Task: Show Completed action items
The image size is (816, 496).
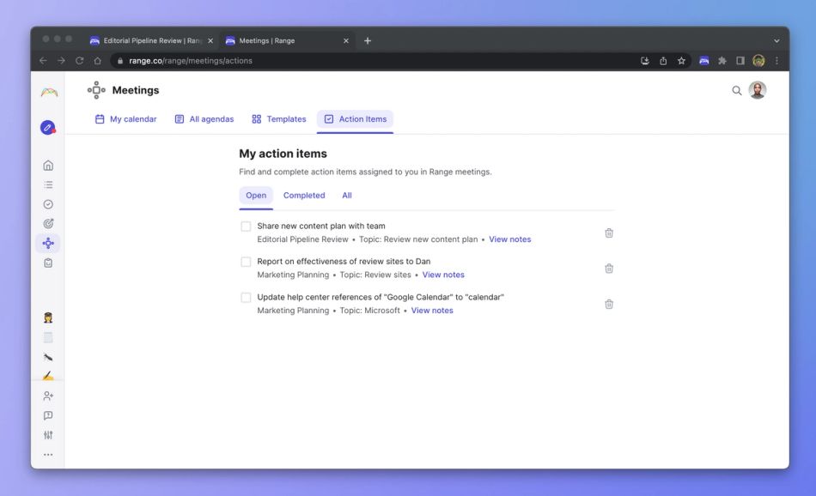Action: tap(304, 196)
